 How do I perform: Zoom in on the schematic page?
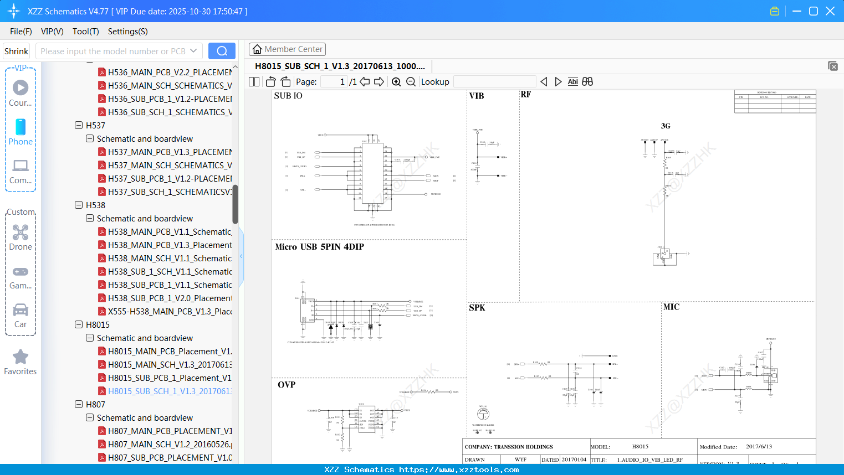tap(396, 81)
